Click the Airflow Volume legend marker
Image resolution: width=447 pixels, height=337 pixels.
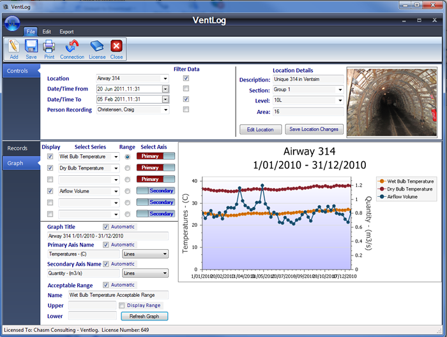click(x=381, y=197)
